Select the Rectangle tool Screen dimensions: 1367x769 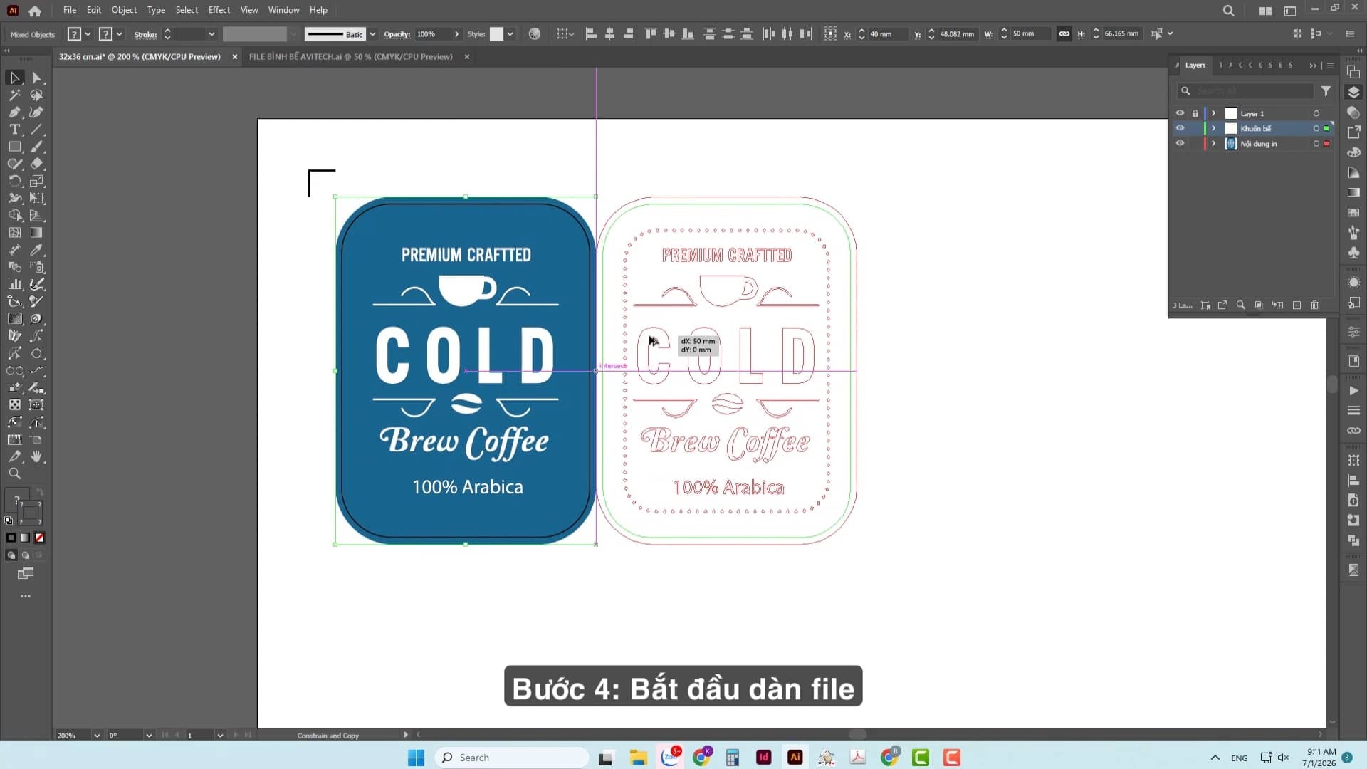[15, 147]
